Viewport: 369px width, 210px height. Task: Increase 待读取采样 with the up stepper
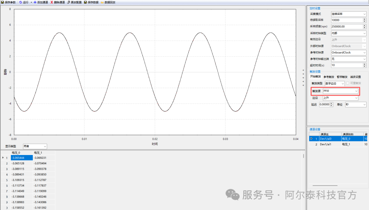tap(365, 19)
